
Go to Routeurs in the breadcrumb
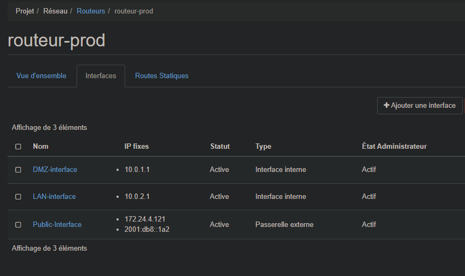[x=91, y=11]
